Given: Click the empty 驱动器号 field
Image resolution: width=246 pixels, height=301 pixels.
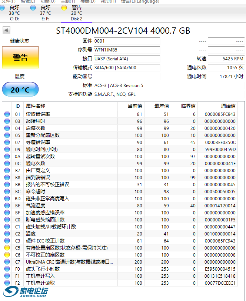Looking at the screenshot, I should pos(127,76).
